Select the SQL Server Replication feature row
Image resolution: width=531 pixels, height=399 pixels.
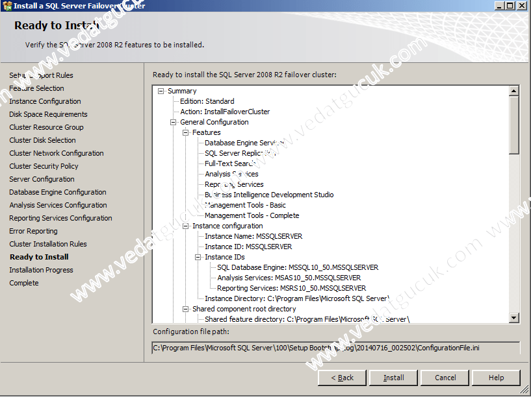240,153
